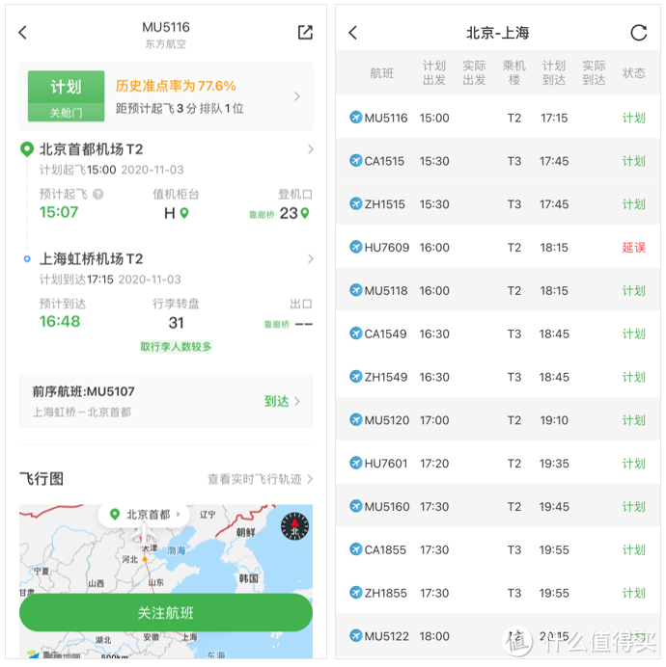Select flight number ZH1549

[x=386, y=377]
